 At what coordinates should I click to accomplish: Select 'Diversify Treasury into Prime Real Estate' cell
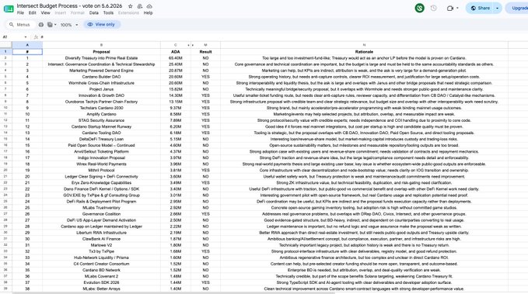pyautogui.click(x=101, y=58)
